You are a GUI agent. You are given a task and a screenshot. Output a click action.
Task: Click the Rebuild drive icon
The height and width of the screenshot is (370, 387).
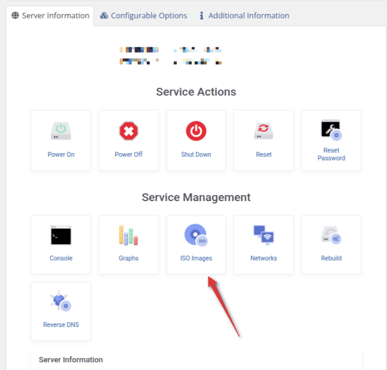coord(331,235)
